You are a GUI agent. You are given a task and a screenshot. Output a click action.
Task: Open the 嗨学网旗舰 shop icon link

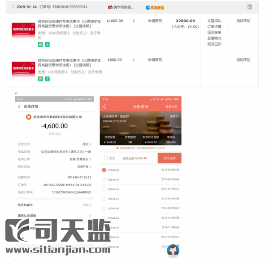(x=110, y=7)
